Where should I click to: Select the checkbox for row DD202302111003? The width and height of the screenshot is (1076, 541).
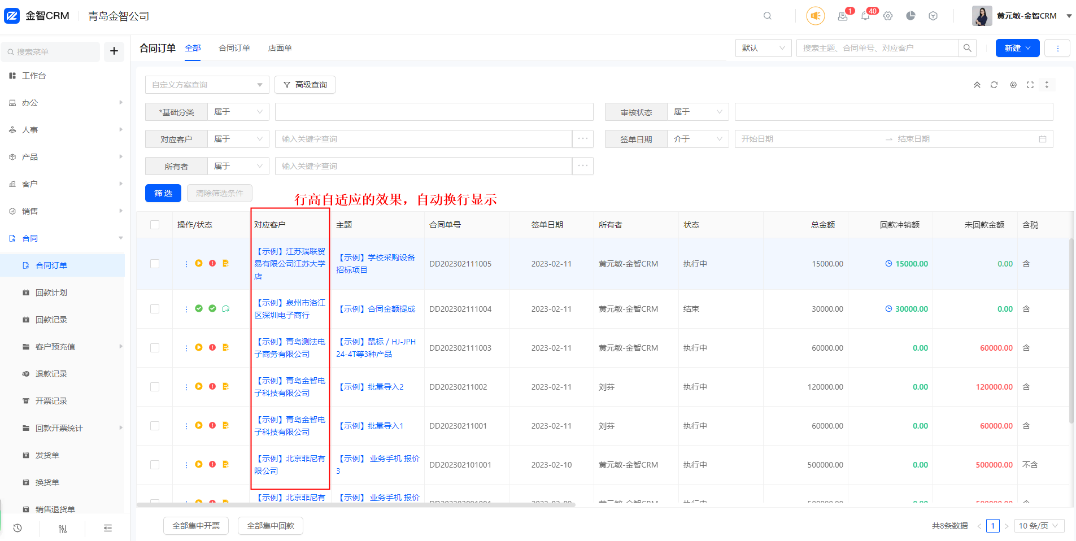pyautogui.click(x=155, y=348)
